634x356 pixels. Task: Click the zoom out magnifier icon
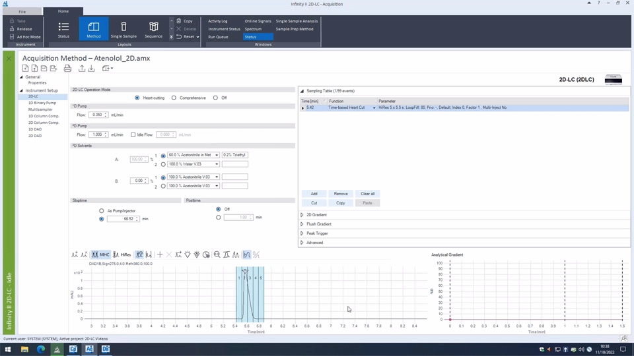217,254
